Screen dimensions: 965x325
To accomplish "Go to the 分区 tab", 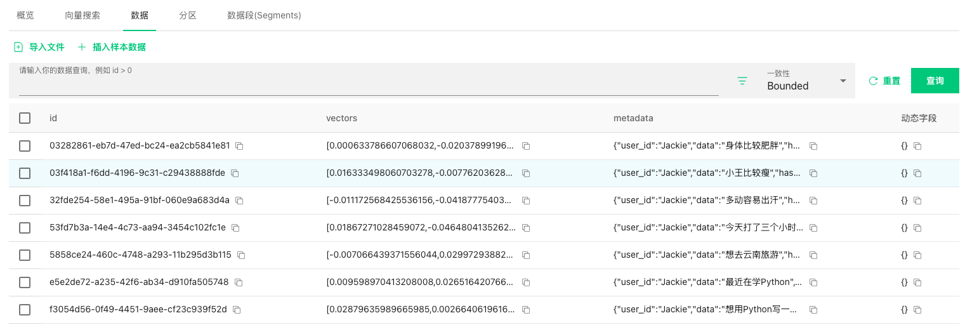I will pyautogui.click(x=188, y=15).
